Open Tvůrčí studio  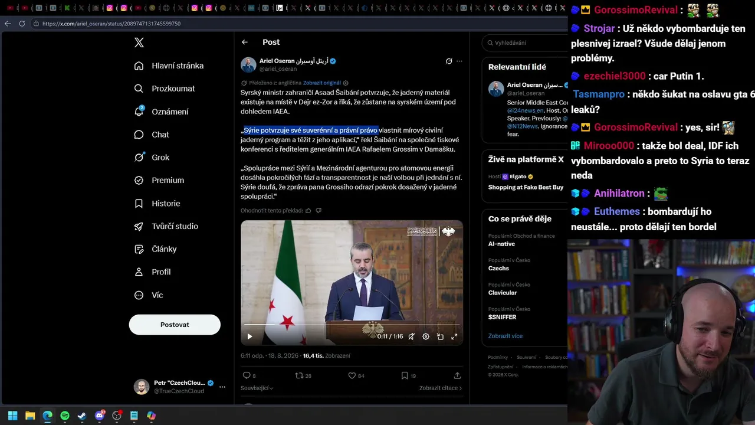pyautogui.click(x=166, y=226)
